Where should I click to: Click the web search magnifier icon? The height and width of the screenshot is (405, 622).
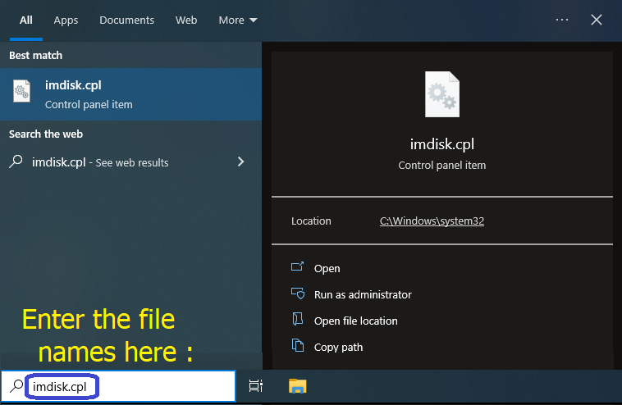[x=16, y=162]
